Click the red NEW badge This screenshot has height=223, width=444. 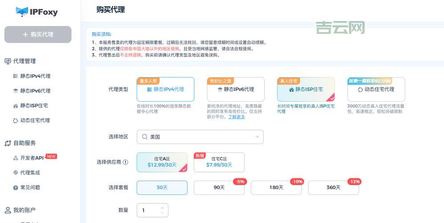tap(51, 157)
